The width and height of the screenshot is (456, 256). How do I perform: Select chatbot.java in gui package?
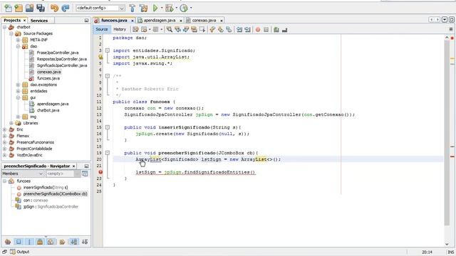[x=48, y=110]
